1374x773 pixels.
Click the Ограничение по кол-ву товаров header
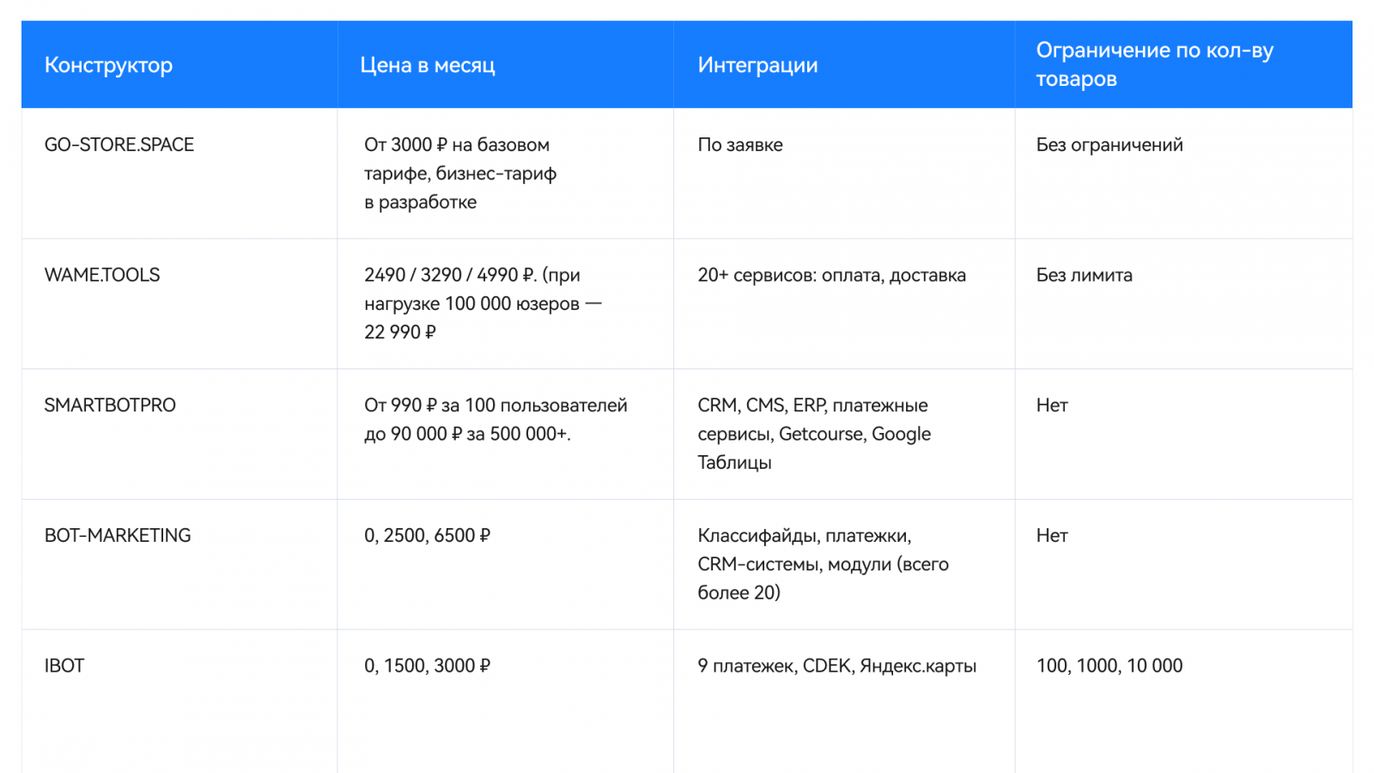point(1154,64)
